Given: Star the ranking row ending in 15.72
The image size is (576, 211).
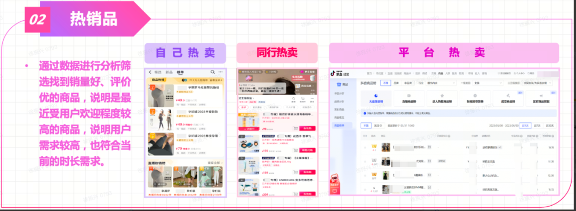Looking at the screenshot, I should pos(365,189).
